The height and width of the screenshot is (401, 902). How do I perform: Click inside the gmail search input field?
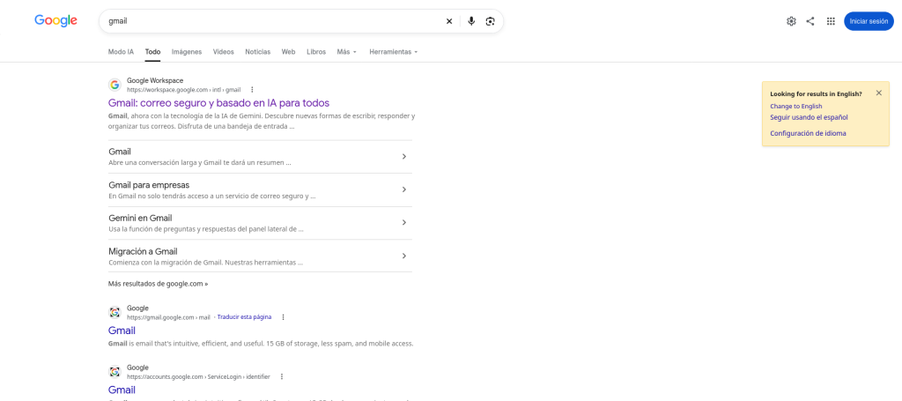(x=270, y=21)
